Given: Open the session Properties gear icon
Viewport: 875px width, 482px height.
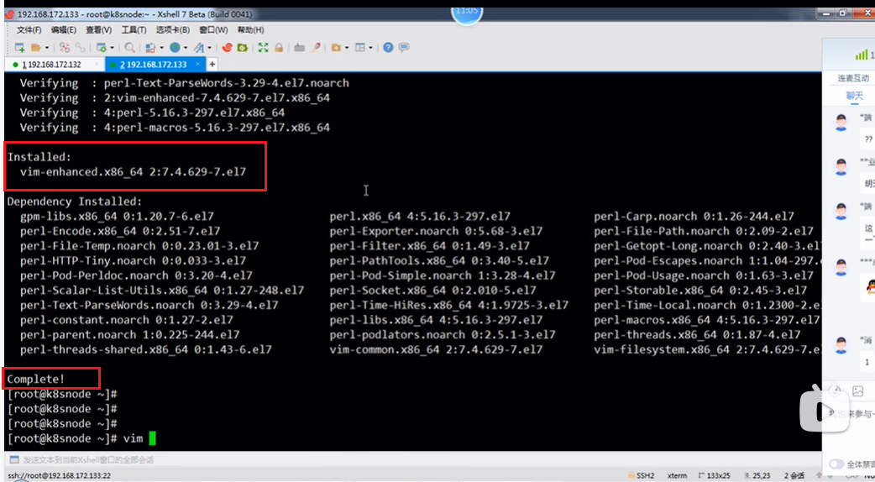Looking at the screenshot, I should tap(102, 47).
